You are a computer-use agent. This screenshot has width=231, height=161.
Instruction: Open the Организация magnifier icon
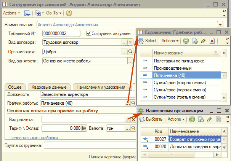130,51
